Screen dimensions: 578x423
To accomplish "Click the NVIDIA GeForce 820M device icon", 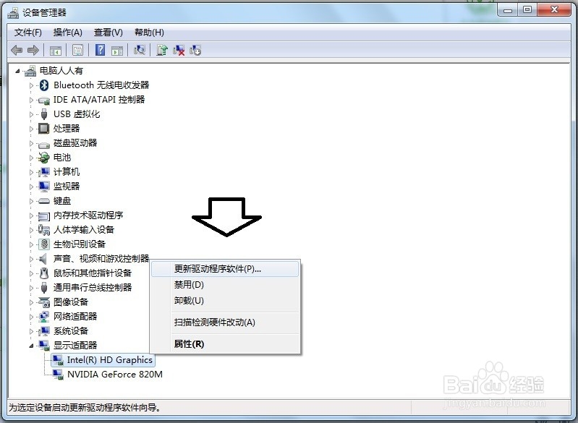I will point(57,375).
